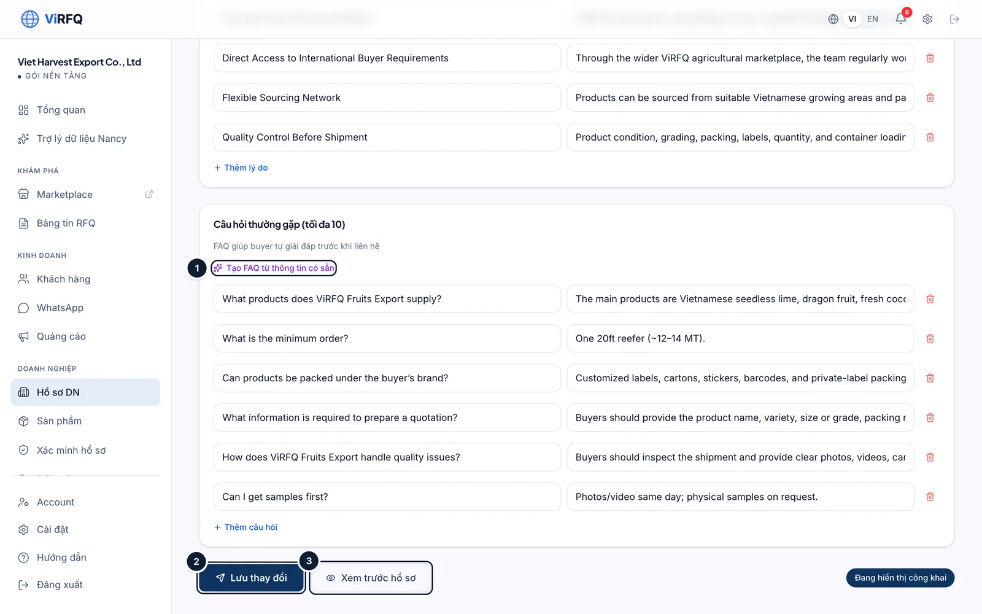Click the globe language icon
This screenshot has width=982, height=614.
tap(833, 19)
